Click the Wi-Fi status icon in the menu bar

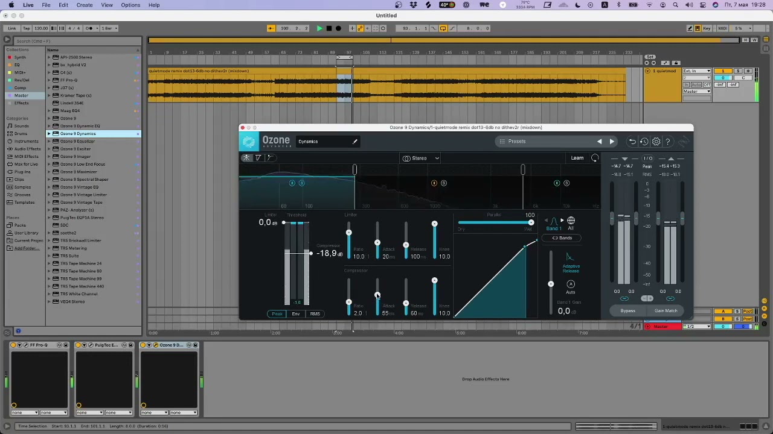pos(649,5)
